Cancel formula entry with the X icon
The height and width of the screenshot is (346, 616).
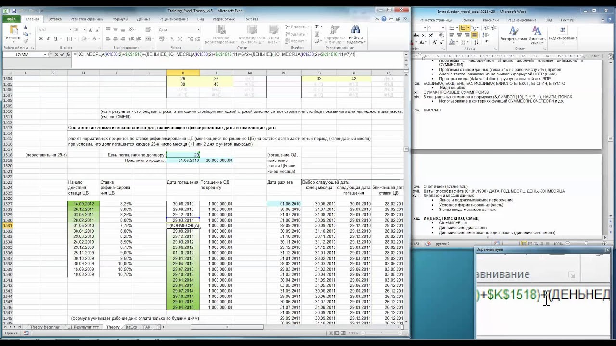pyautogui.click(x=56, y=54)
